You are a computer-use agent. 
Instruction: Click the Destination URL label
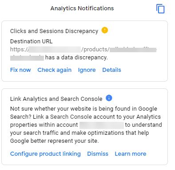[31, 41]
